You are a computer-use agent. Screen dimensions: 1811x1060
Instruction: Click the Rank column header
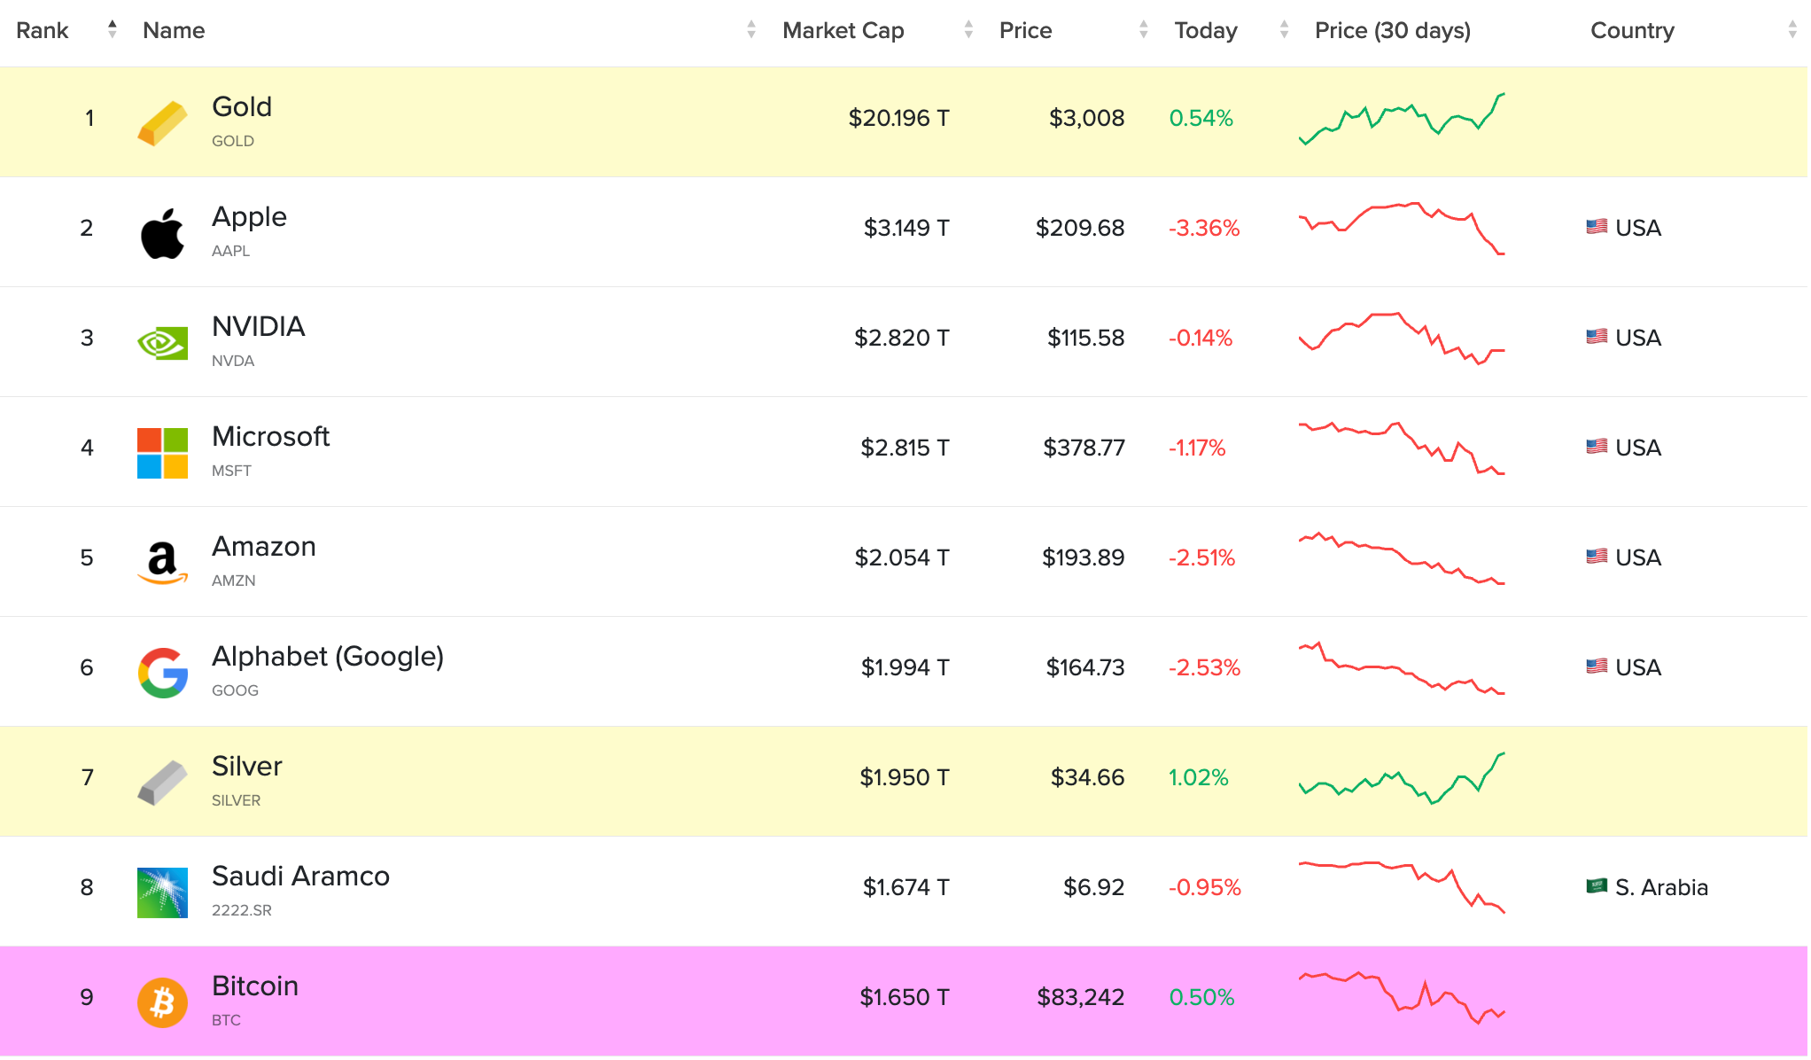(x=42, y=30)
